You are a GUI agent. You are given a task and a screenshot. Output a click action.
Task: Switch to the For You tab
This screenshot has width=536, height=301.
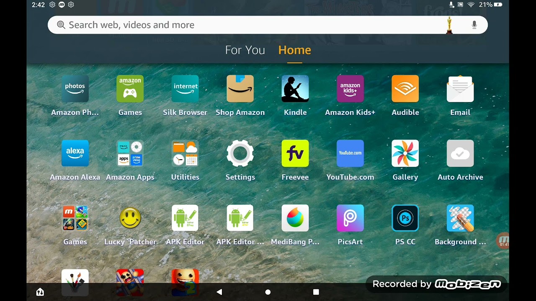coord(245,50)
